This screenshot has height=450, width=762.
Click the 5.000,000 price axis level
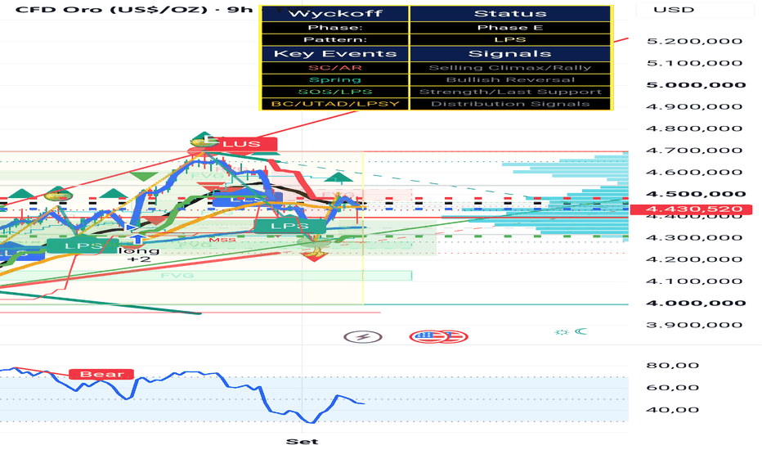(x=696, y=85)
